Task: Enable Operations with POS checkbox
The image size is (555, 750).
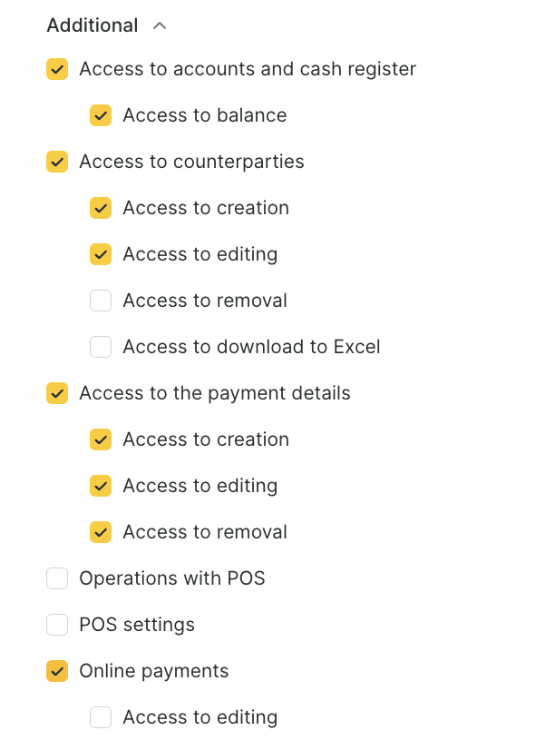Action: (x=57, y=578)
